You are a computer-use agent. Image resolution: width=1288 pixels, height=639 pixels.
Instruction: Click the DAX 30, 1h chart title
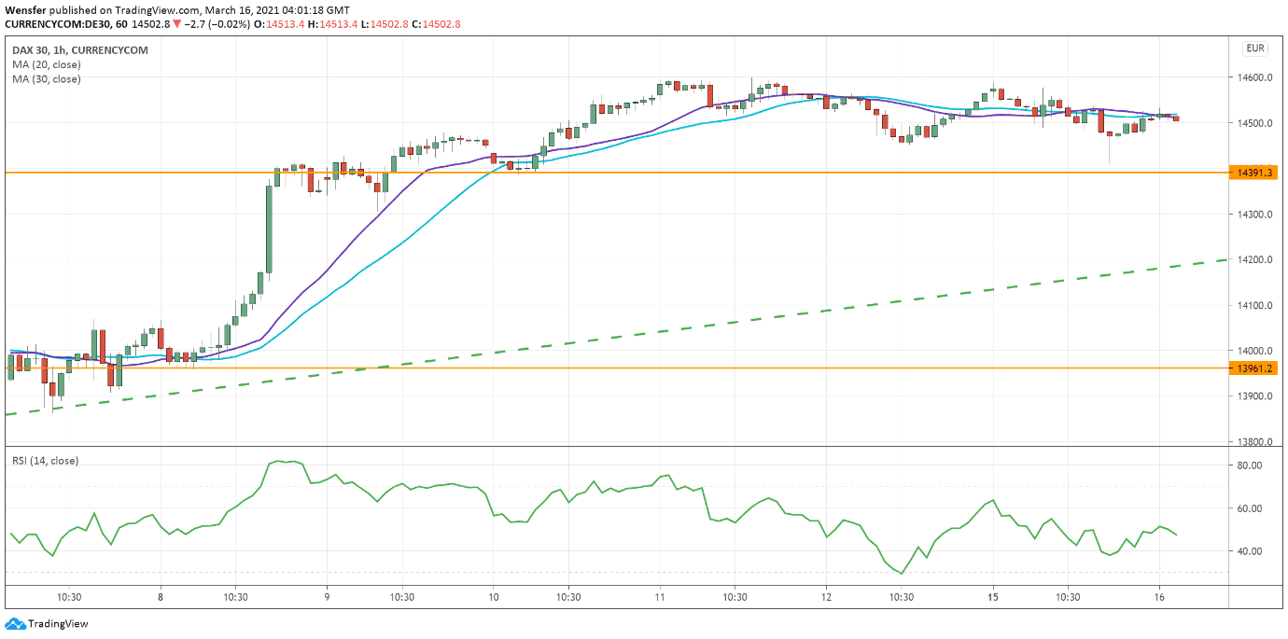click(x=79, y=49)
